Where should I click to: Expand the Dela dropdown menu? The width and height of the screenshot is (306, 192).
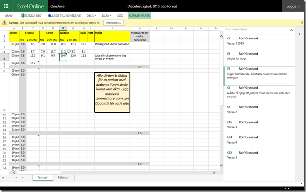tap(92, 16)
